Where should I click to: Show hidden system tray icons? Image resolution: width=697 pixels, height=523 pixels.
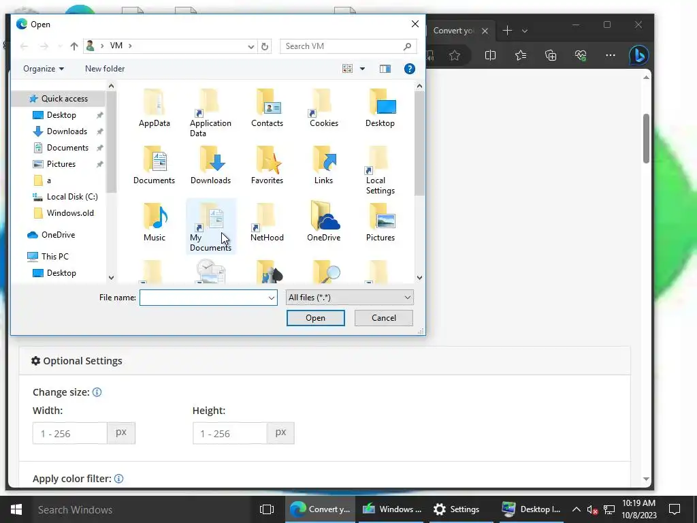point(576,509)
